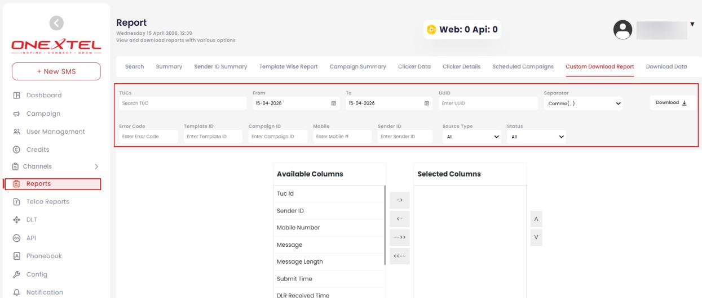Switch to the Clicker Data tab
Screen dimensions: 702x298
[414, 66]
